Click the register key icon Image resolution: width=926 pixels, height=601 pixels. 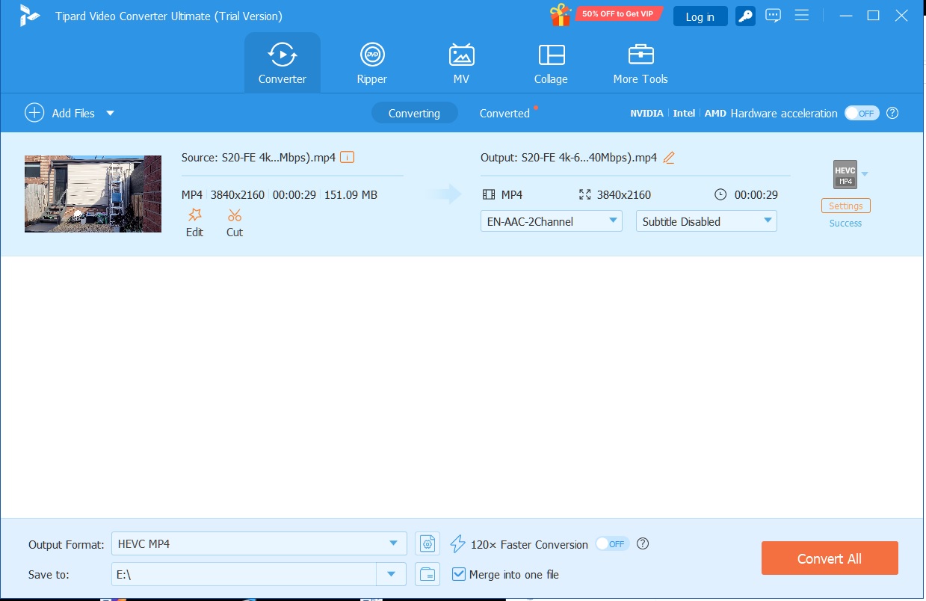[x=745, y=16]
